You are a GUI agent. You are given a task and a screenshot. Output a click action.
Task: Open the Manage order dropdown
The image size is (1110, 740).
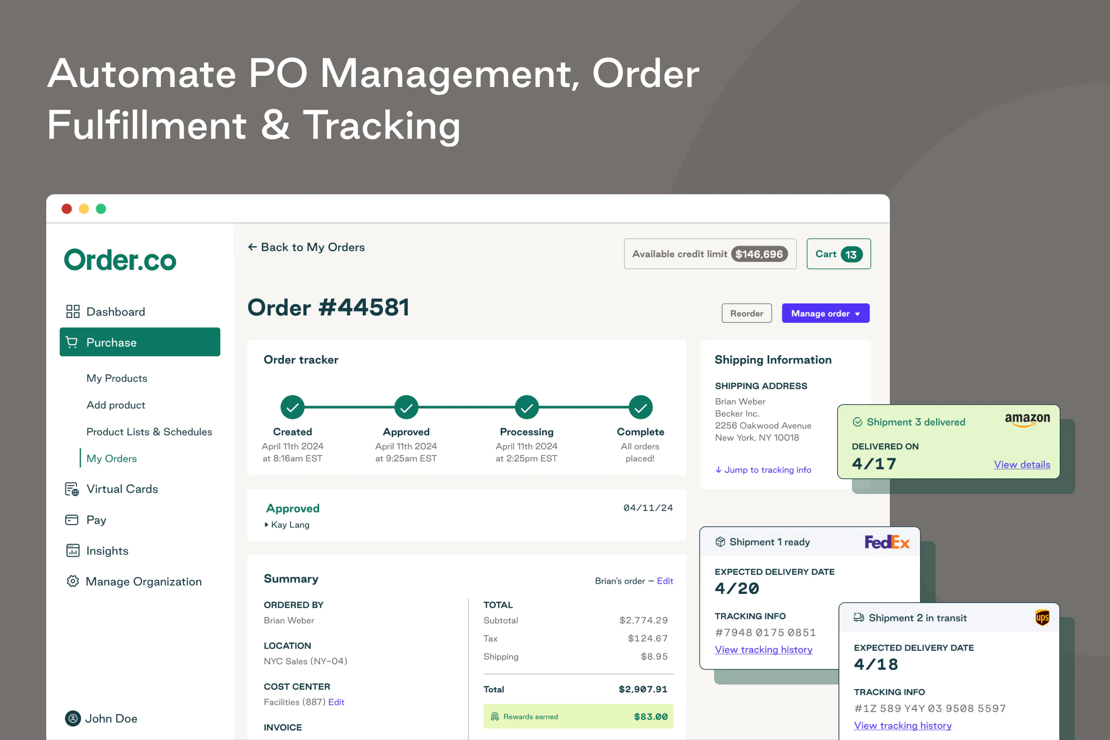[x=825, y=313]
